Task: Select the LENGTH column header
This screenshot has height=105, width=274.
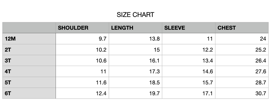Action: point(135,28)
